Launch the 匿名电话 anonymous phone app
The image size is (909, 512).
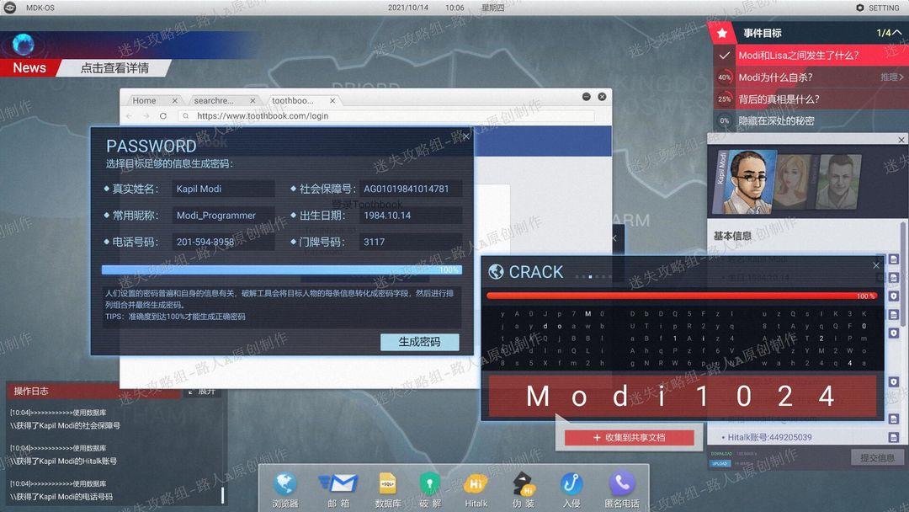(621, 490)
